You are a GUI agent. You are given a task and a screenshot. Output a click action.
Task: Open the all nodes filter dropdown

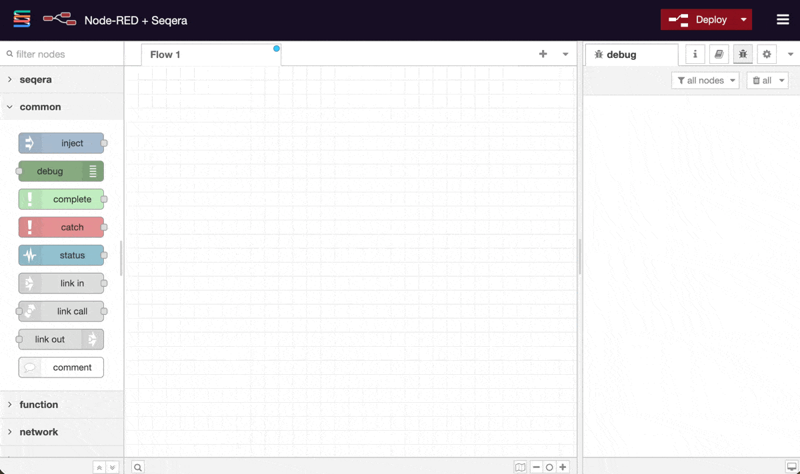pyautogui.click(x=705, y=81)
